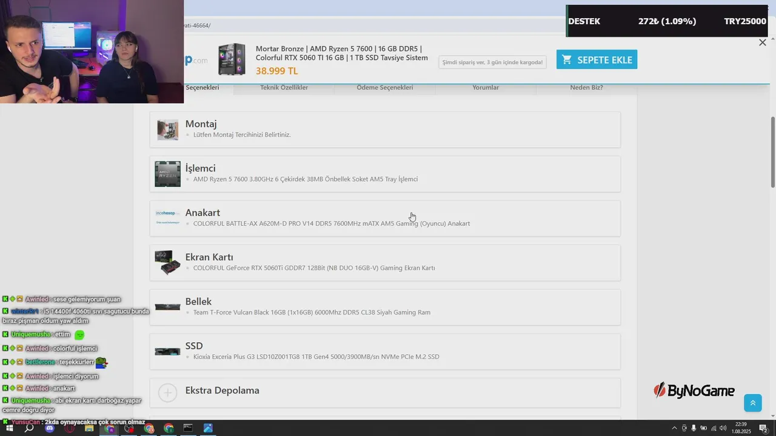Open the volume speaker tray icon
This screenshot has height=436, width=776.
click(723, 428)
